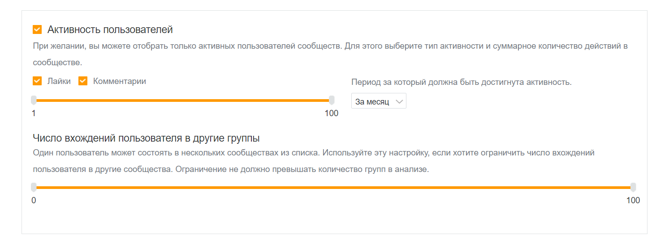
Task: Click the Активность пользователей heading label
Action: pyautogui.click(x=110, y=30)
